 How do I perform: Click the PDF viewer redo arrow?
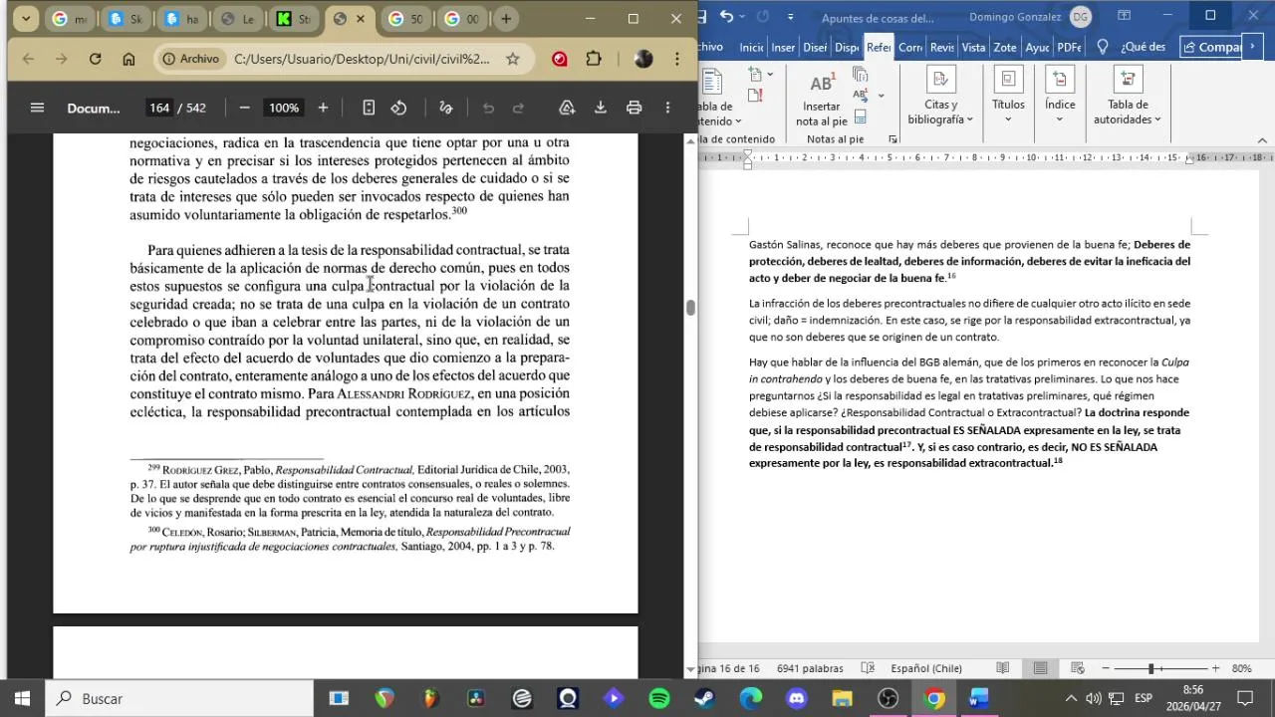tap(518, 108)
